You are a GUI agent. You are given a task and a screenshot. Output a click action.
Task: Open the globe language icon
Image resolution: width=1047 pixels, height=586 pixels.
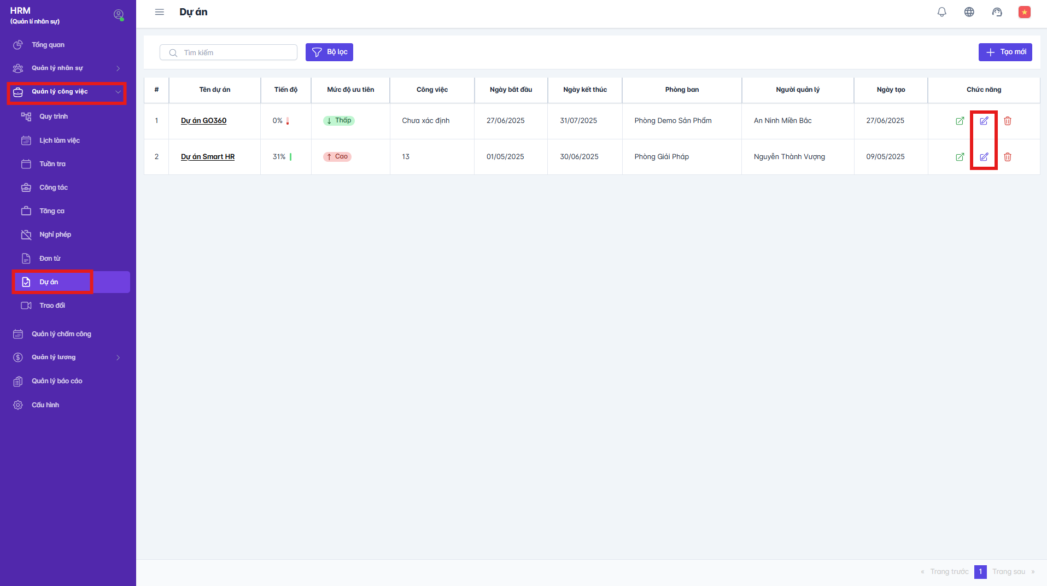coord(969,12)
